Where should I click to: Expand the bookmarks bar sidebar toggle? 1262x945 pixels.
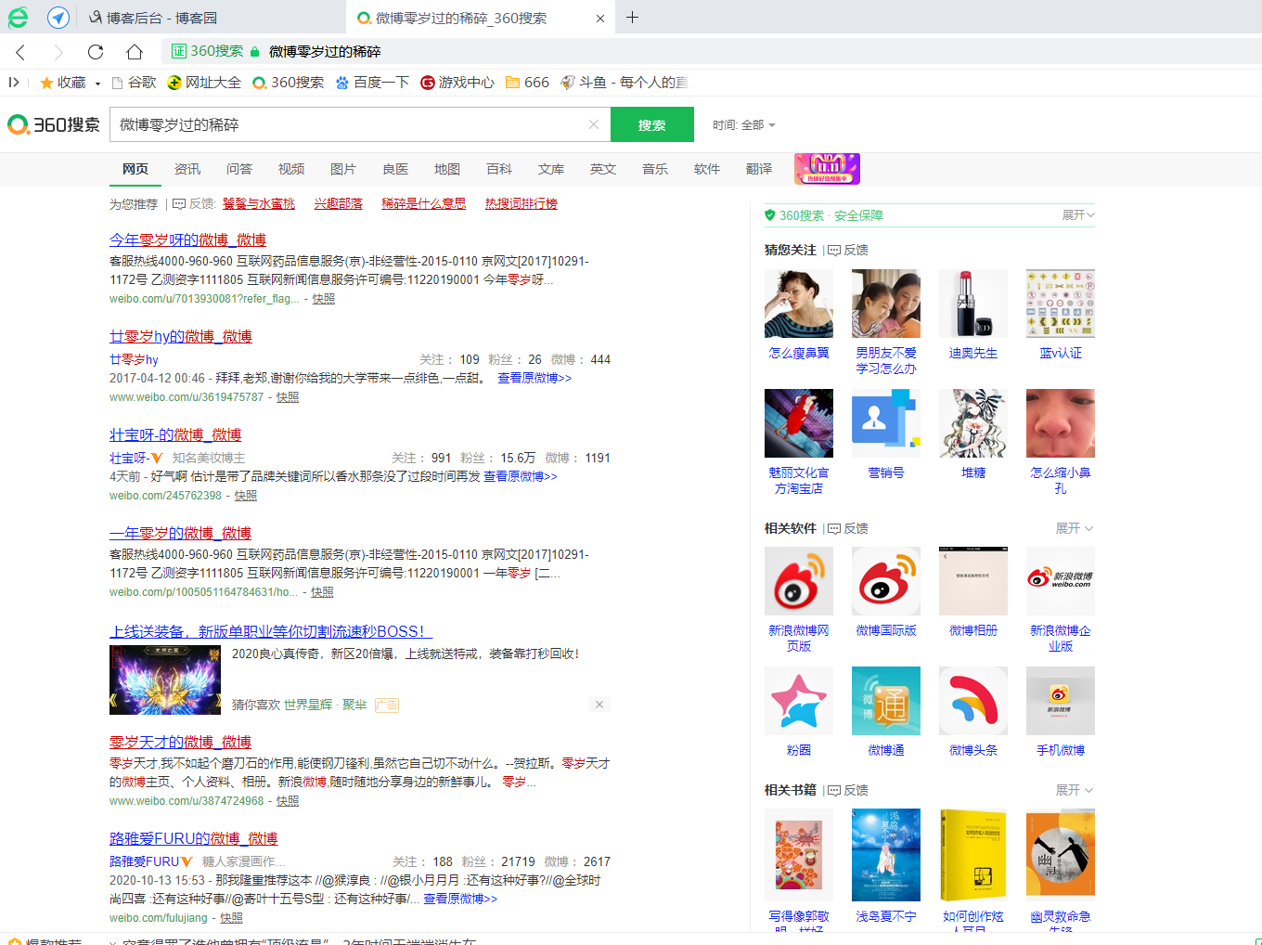(x=14, y=83)
